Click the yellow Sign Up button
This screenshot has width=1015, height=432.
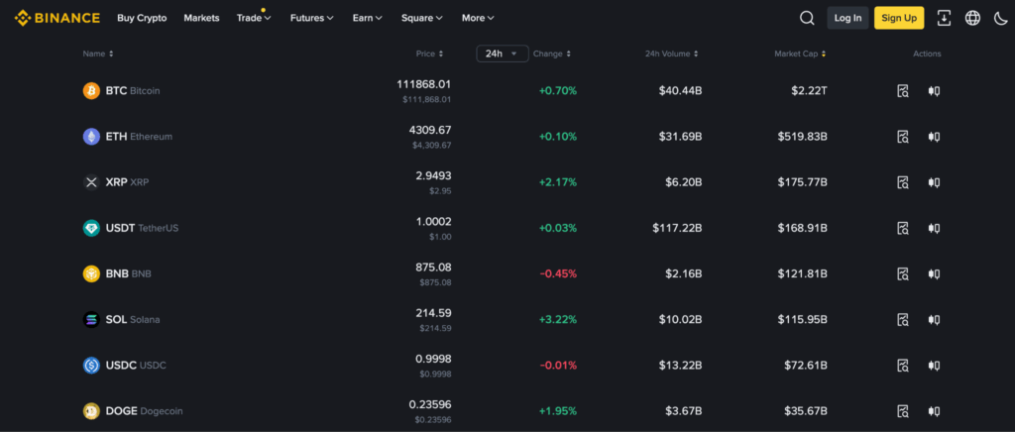898,18
